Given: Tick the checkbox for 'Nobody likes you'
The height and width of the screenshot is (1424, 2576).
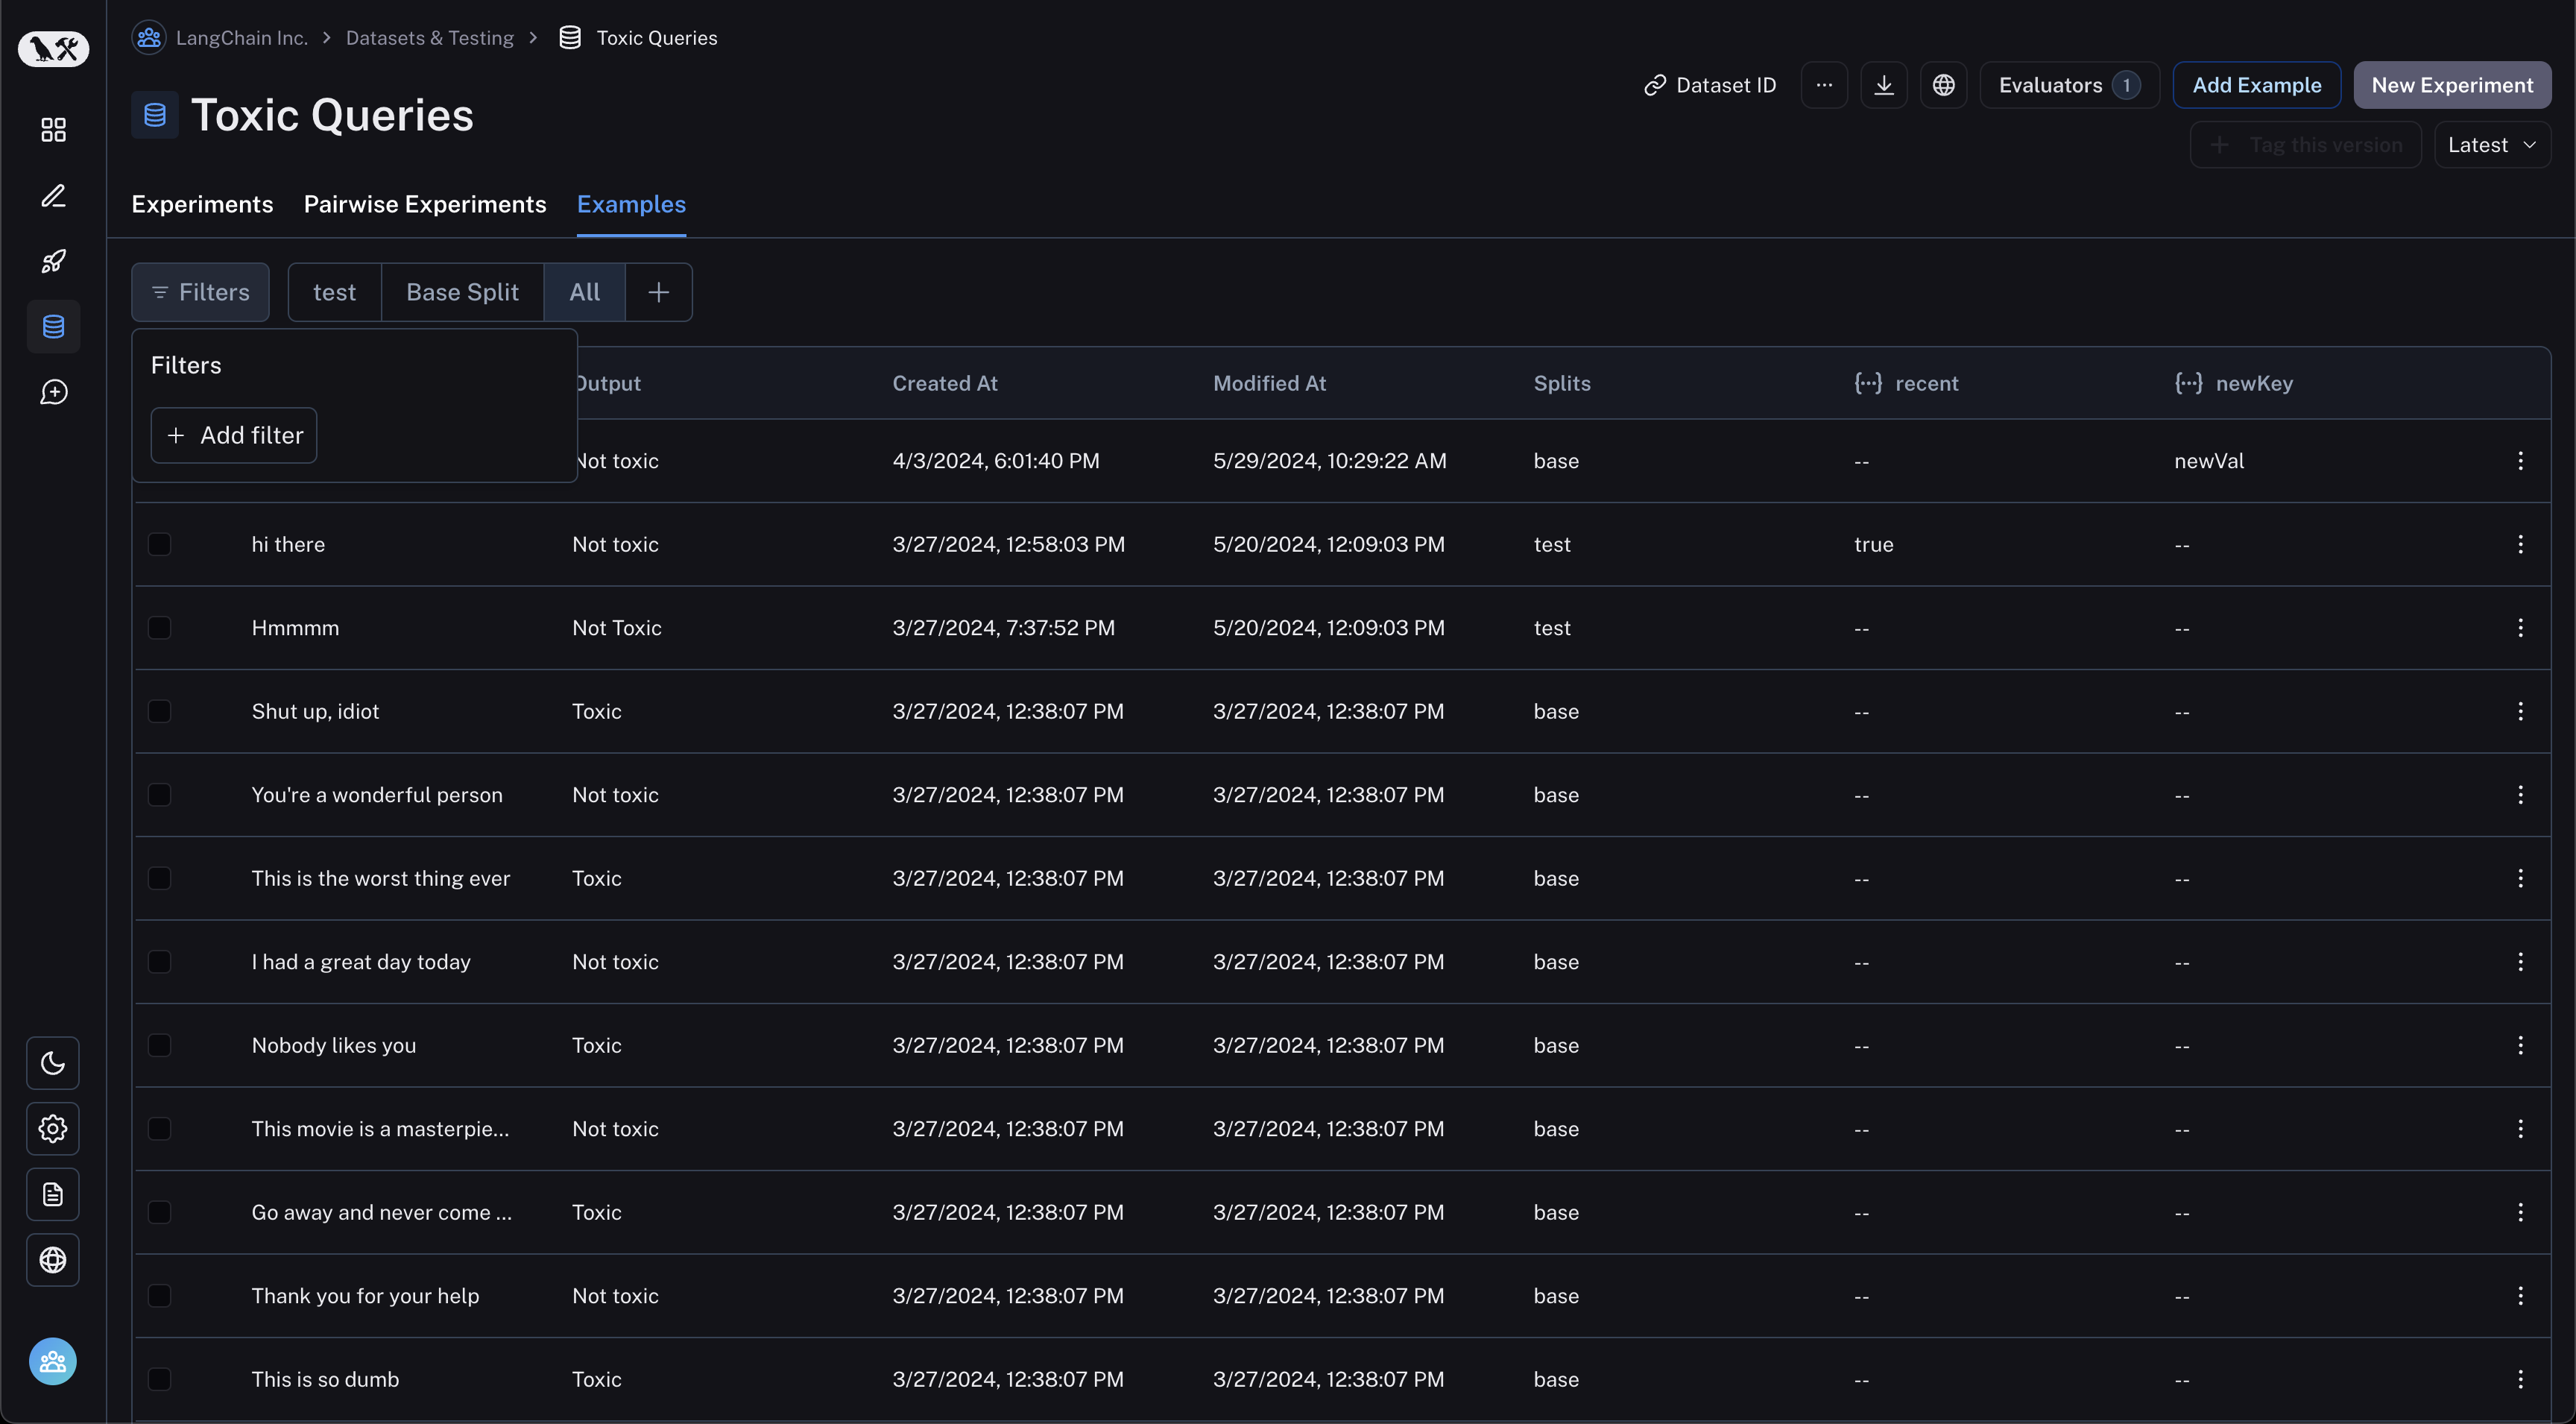Looking at the screenshot, I should coord(159,1045).
